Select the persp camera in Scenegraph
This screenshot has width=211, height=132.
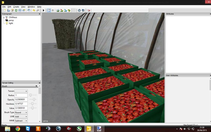(x=11, y=20)
